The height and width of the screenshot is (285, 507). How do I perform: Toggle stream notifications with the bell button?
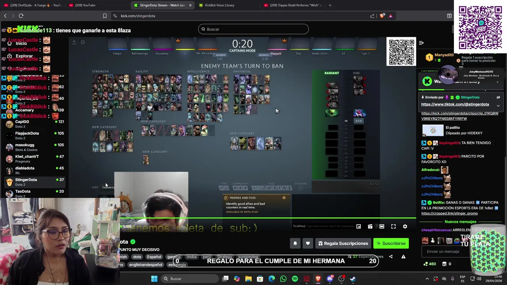coord(295,243)
